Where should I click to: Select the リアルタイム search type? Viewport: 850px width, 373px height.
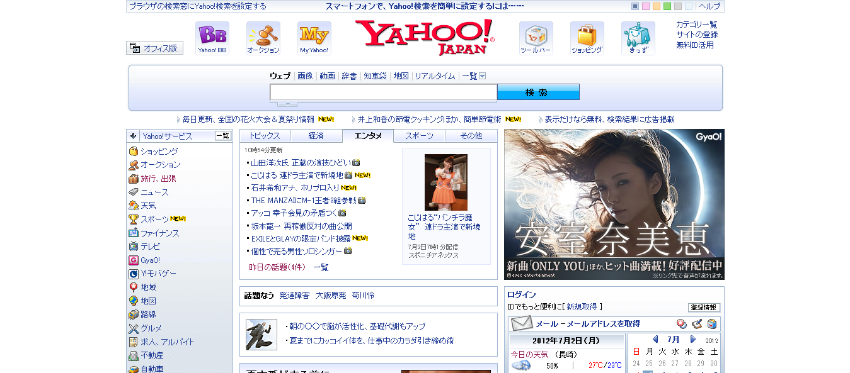[435, 76]
